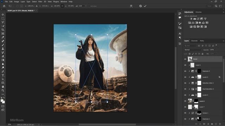
Task: Toggle visibility of Levels 4 layer
Action: click(185, 95)
